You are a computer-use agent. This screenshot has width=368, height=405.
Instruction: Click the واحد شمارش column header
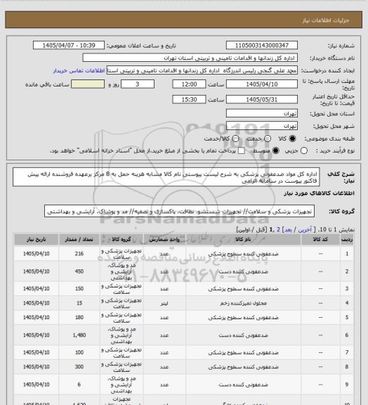coord(164,240)
